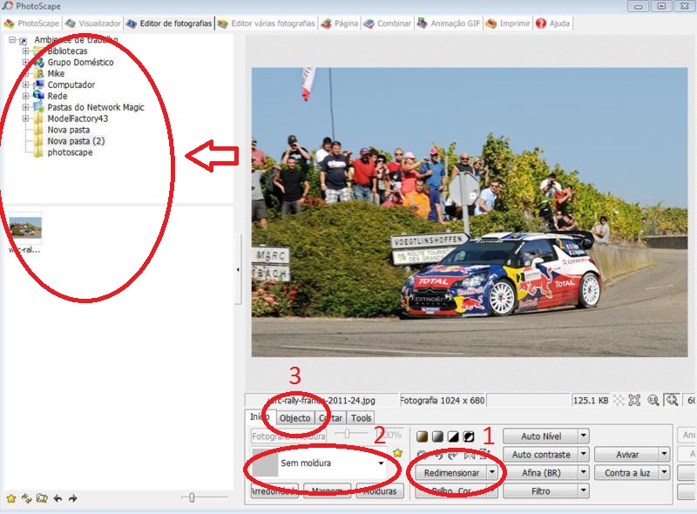Image resolution: width=697 pixels, height=514 pixels.
Task: Click the Margem button
Action: [328, 491]
